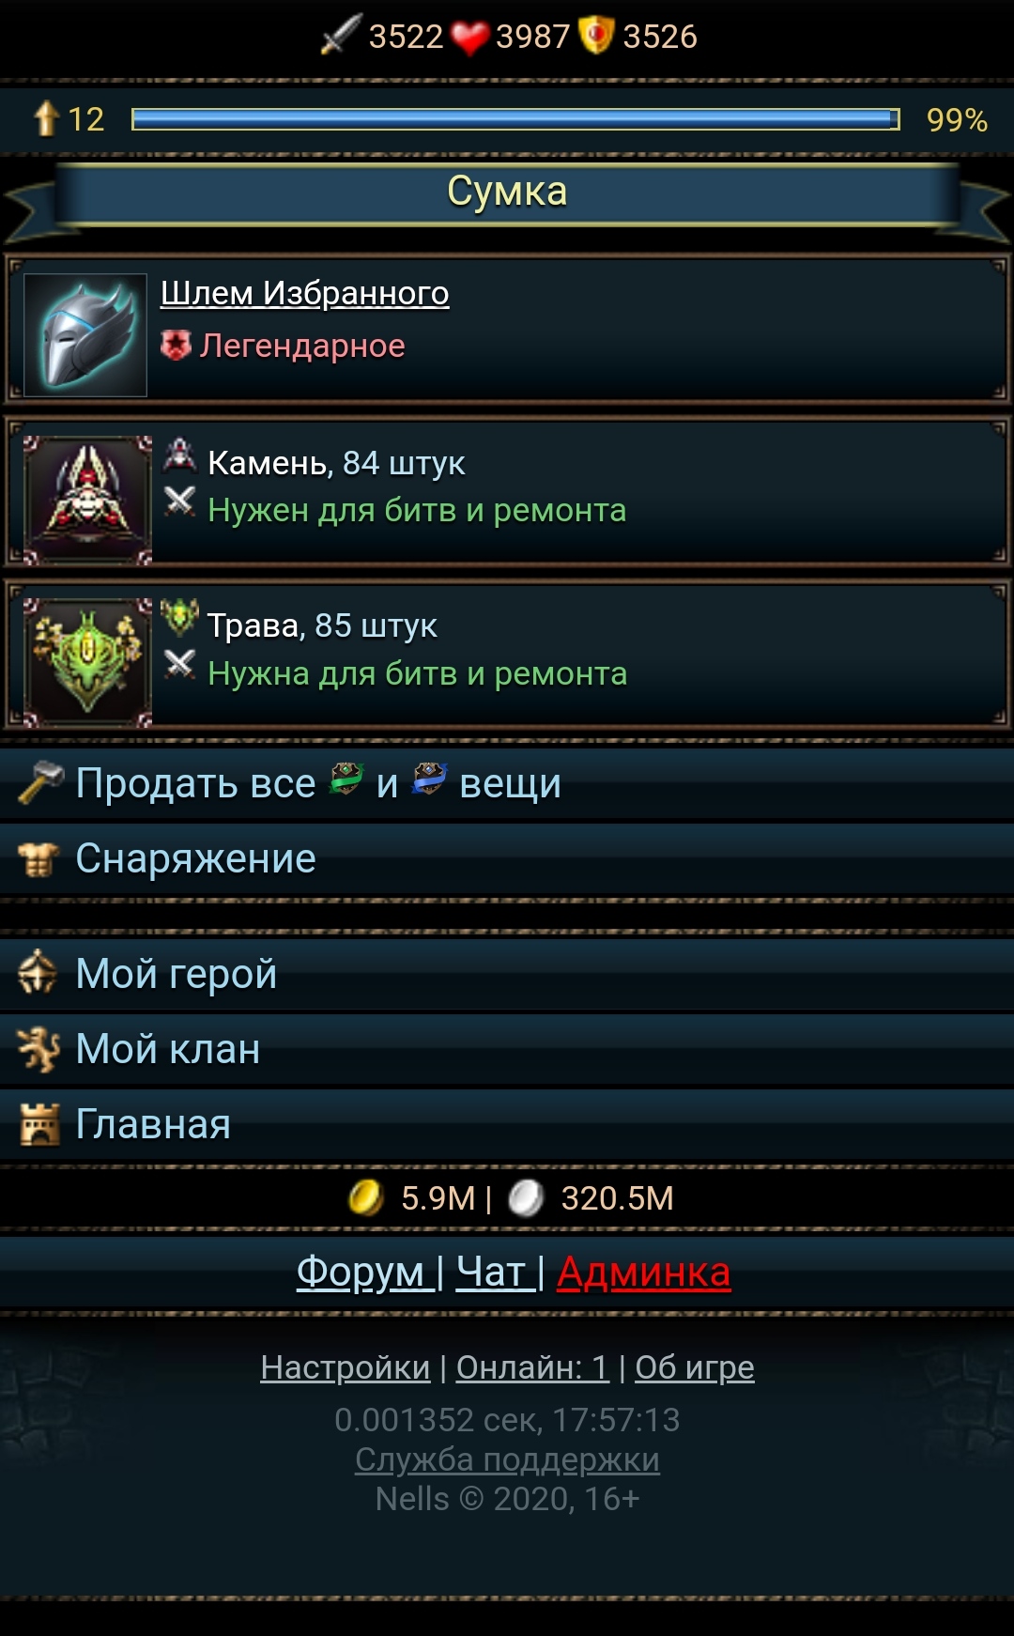Open the Чат link
Viewport: 1014px width, 1636px height.
pyautogui.click(x=490, y=1273)
